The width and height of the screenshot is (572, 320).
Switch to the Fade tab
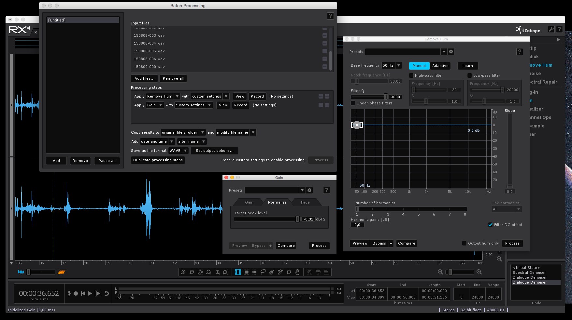click(x=305, y=202)
